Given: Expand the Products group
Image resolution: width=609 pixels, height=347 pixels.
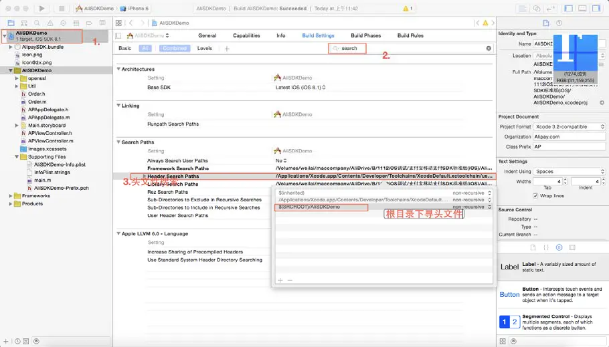Looking at the screenshot, I should [x=11, y=203].
